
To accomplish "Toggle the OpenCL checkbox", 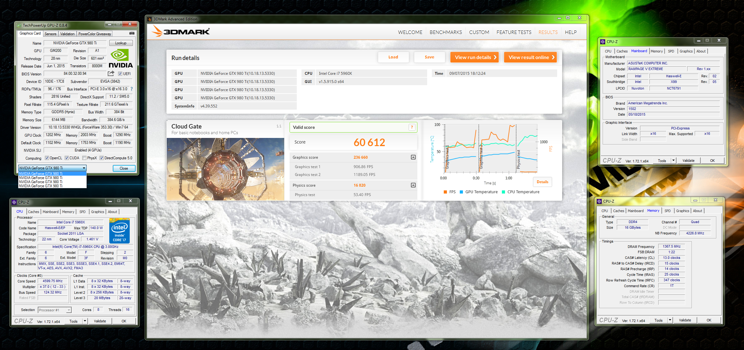I will pos(47,158).
